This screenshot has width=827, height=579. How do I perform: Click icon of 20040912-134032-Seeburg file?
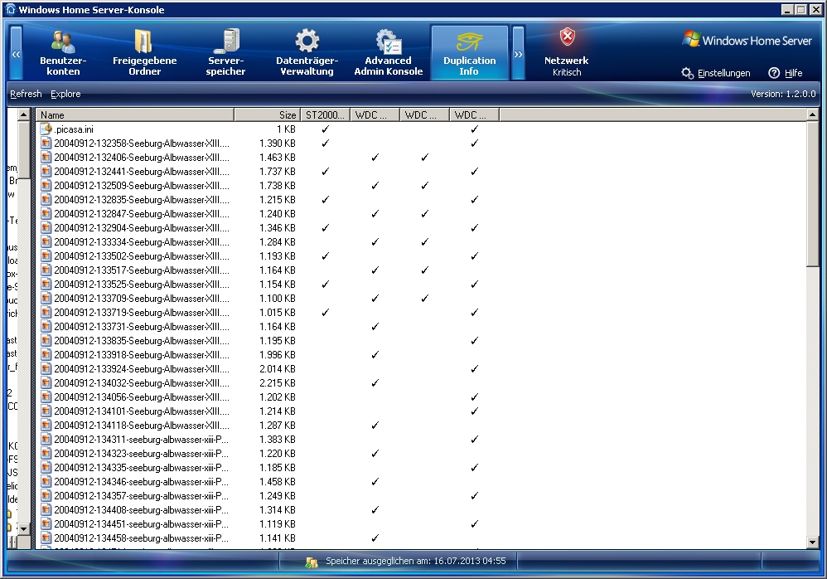pyautogui.click(x=46, y=383)
